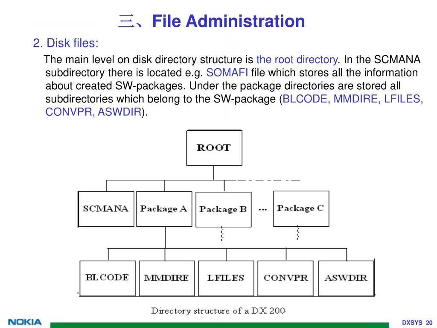The width and height of the screenshot is (437, 328).
Task: Click the ROOT box in the diagram
Action: pyautogui.click(x=214, y=147)
